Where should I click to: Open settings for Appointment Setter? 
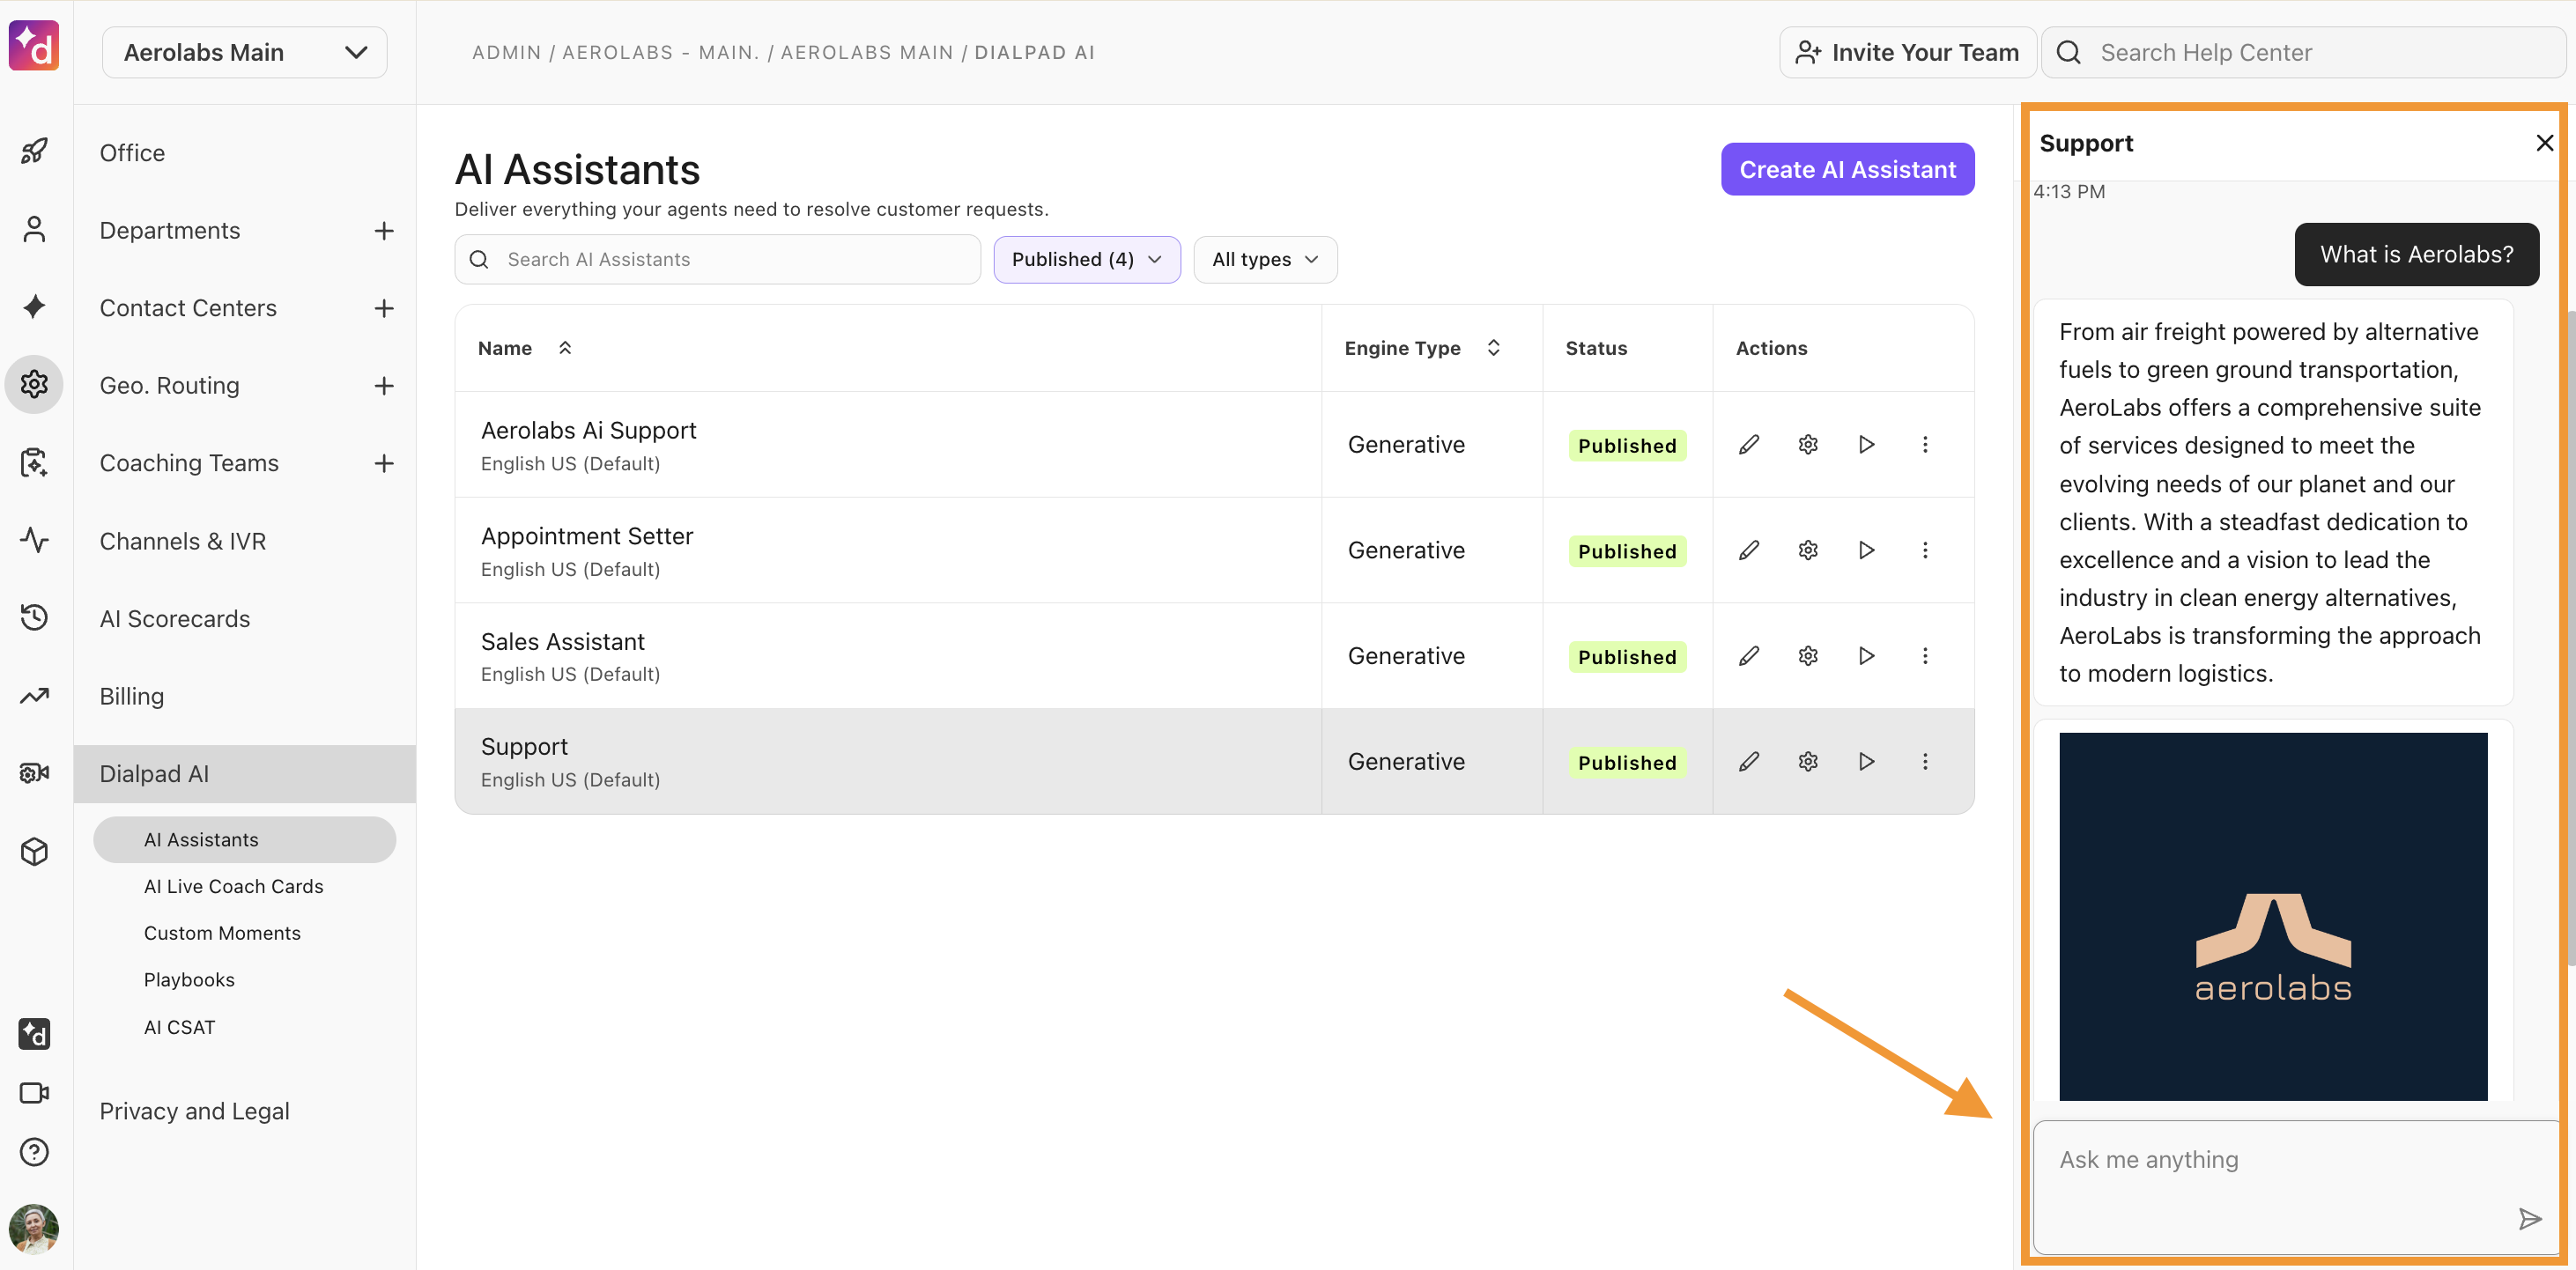coord(1807,550)
